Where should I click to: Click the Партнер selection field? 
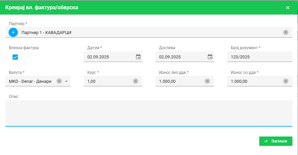point(149,32)
